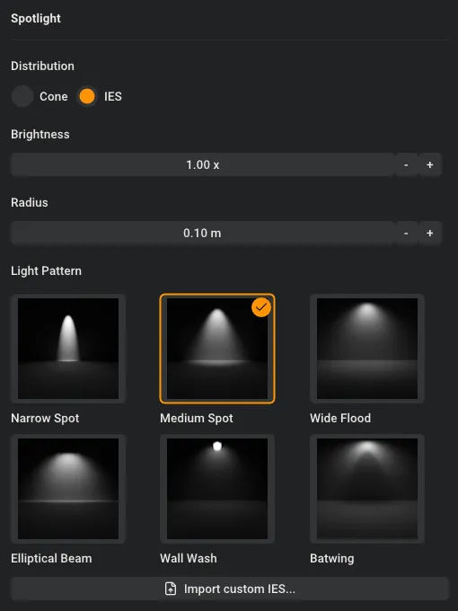Click the Medium Spot label text
458x611 pixels.
(x=197, y=418)
